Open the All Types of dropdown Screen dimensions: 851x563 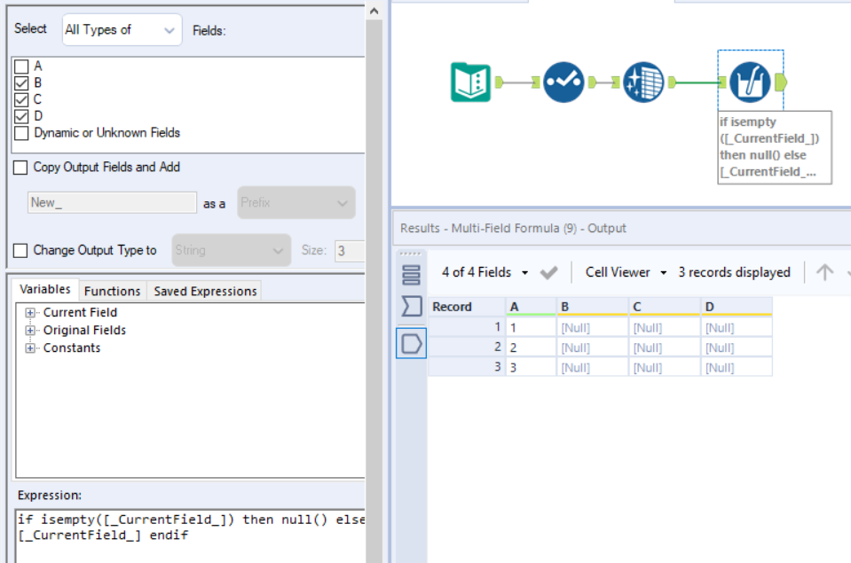coord(122,30)
